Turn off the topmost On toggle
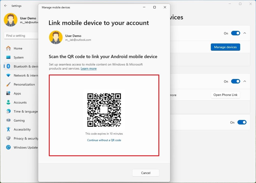The height and width of the screenshot is (183, 256). pos(235,33)
